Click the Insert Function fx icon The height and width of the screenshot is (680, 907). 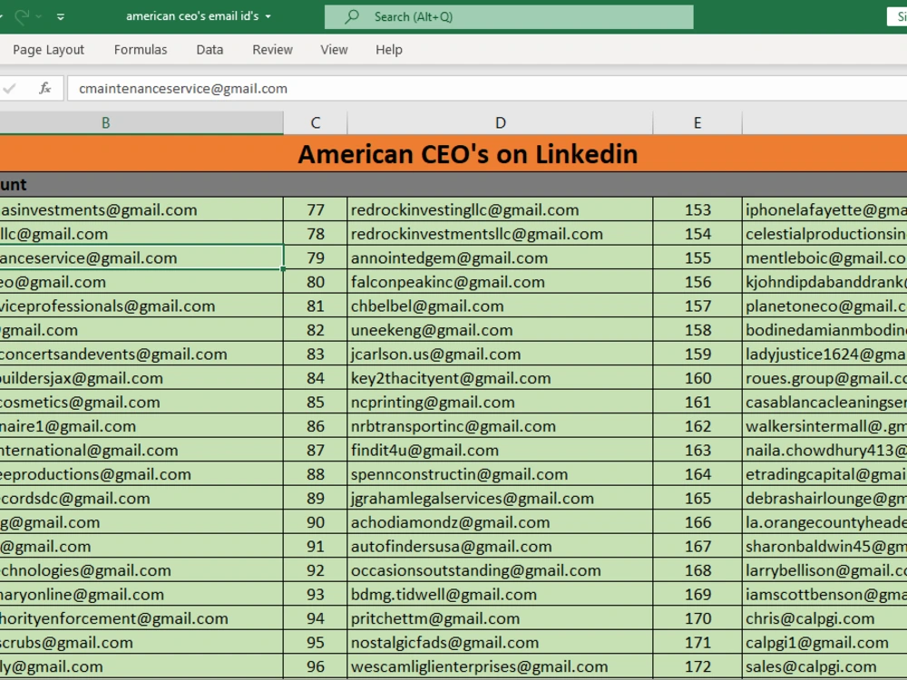click(x=44, y=89)
